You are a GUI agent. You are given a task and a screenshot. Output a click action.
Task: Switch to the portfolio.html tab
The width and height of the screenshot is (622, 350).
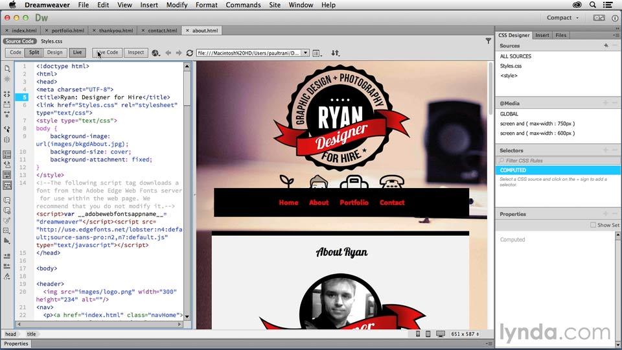click(x=67, y=30)
